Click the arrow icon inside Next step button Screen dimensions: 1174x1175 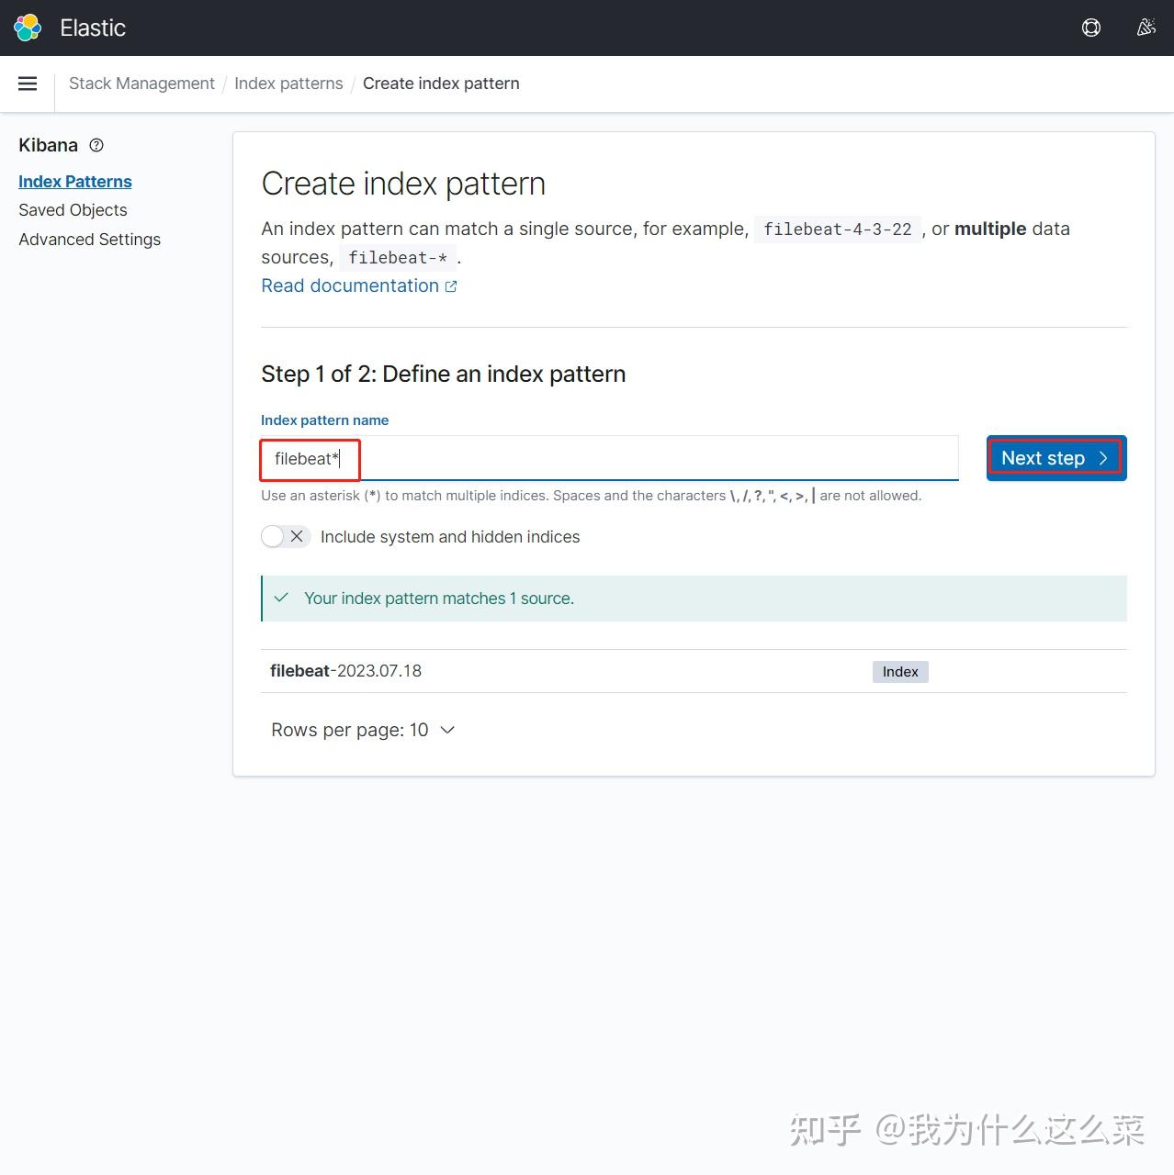pyautogui.click(x=1103, y=457)
